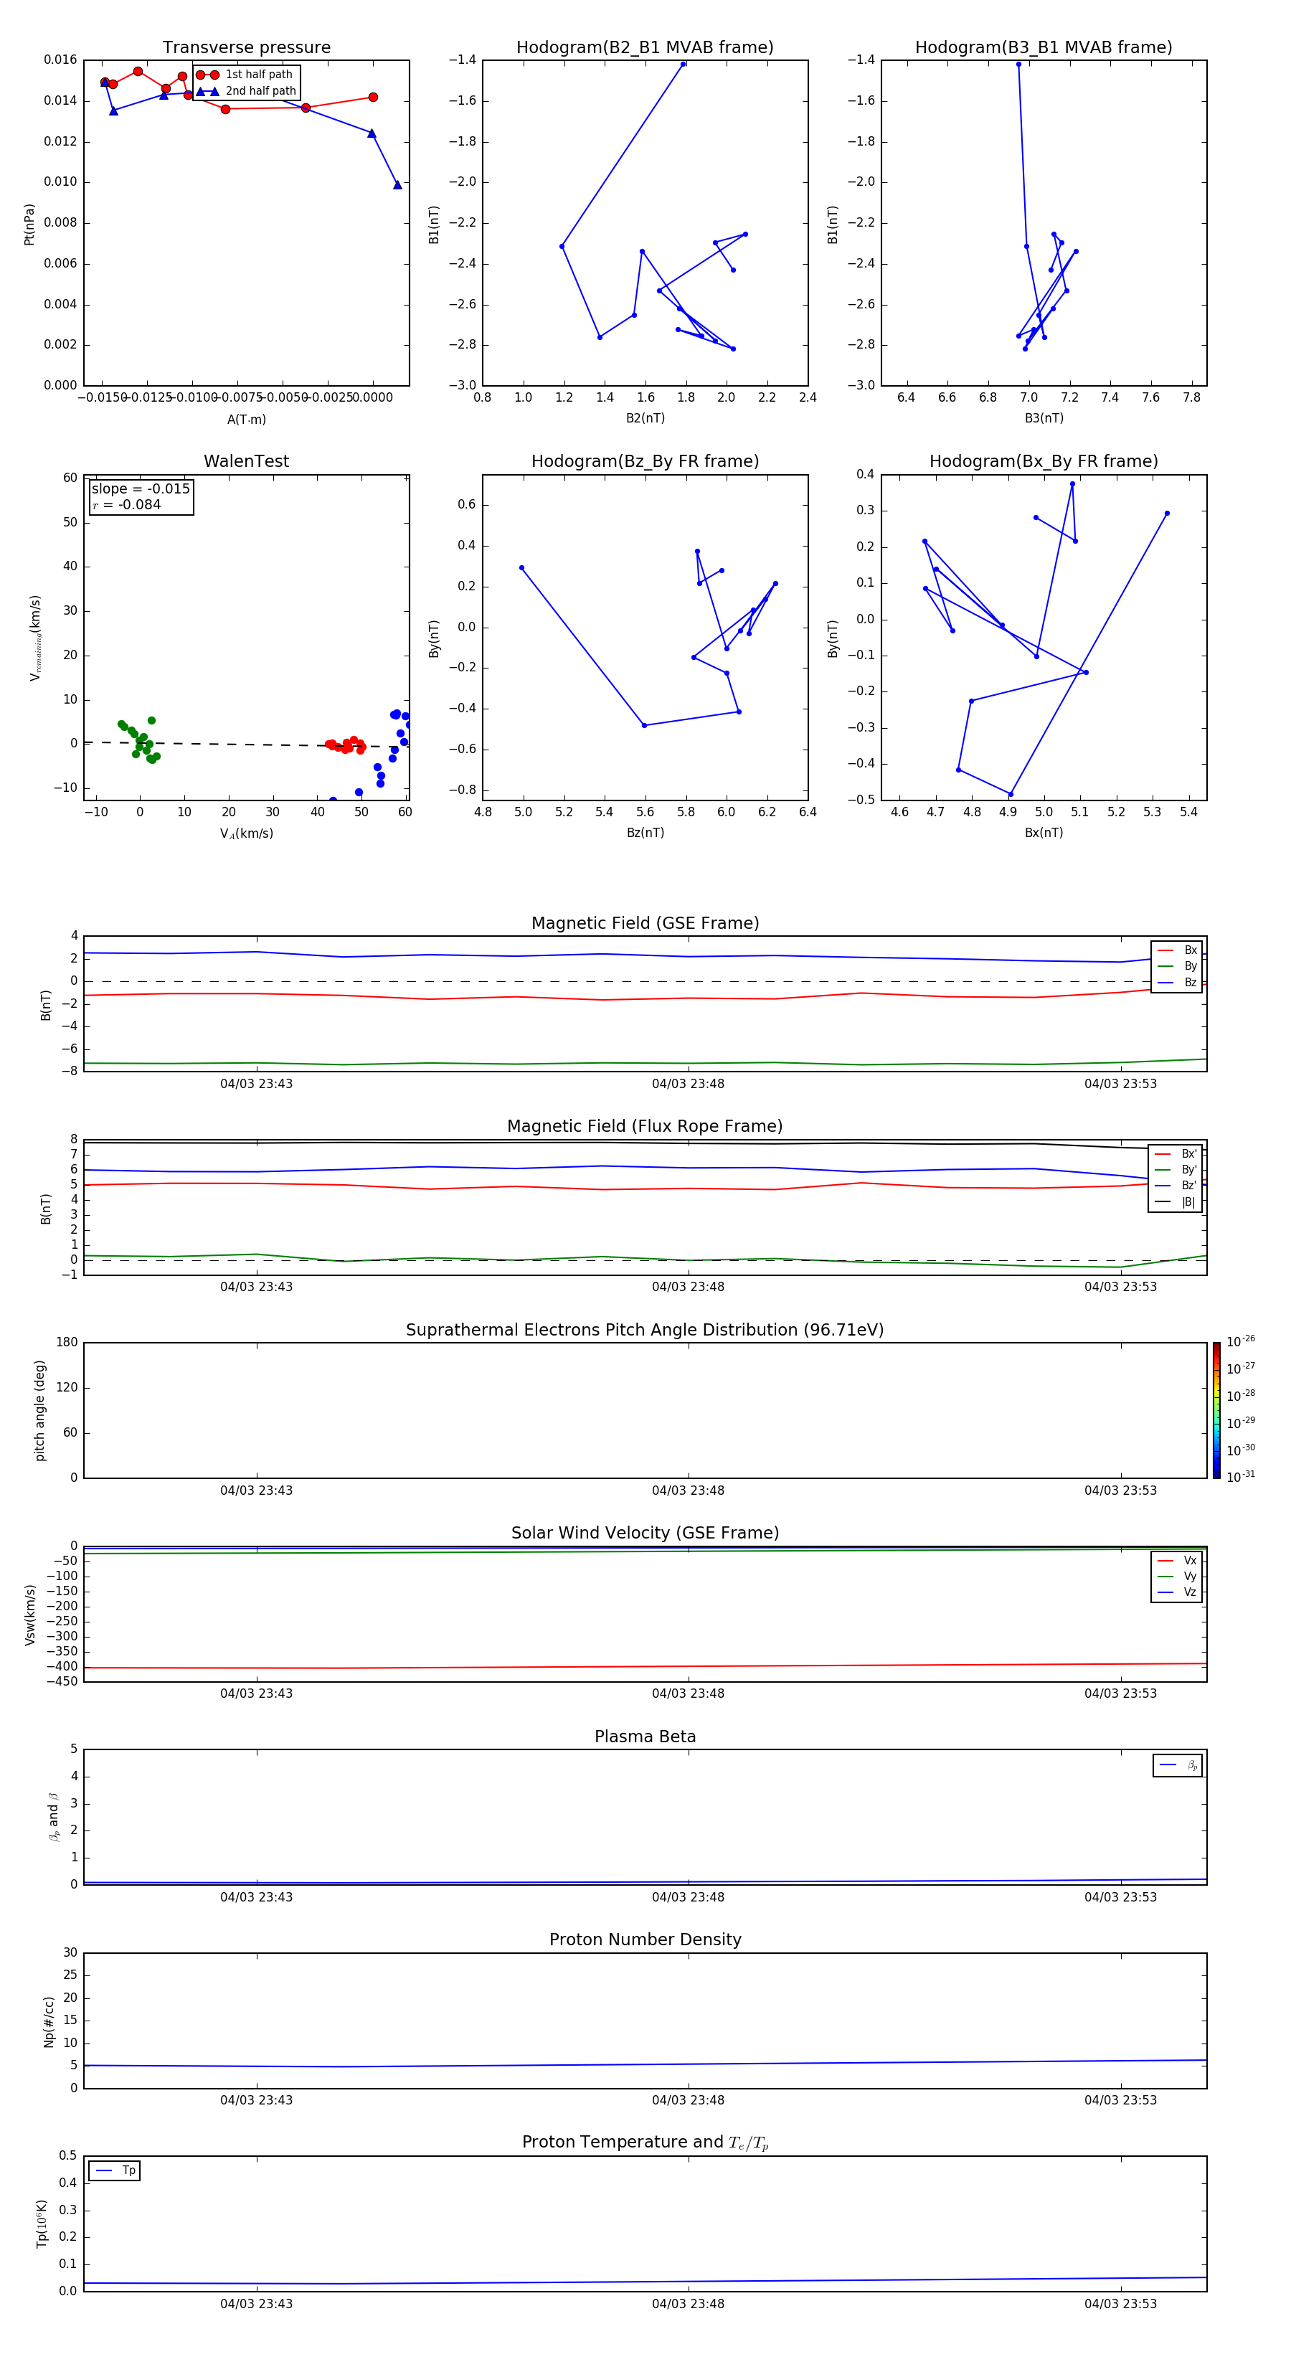Click the 'B2(nT)' x-axis label
This screenshot has height=2367, width=1291.
(x=645, y=418)
